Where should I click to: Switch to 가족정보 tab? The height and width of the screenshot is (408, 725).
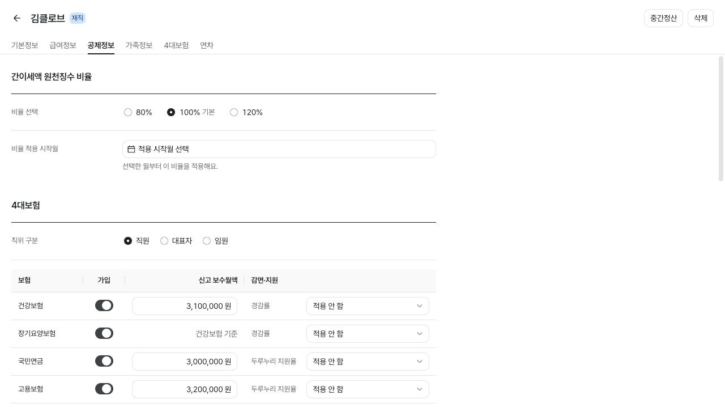(139, 45)
